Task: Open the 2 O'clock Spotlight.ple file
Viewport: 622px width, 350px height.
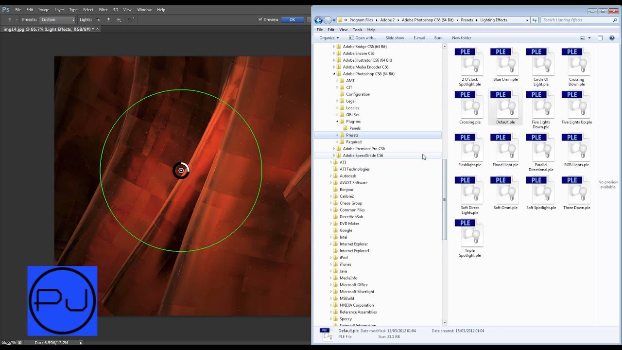Action: tap(469, 67)
